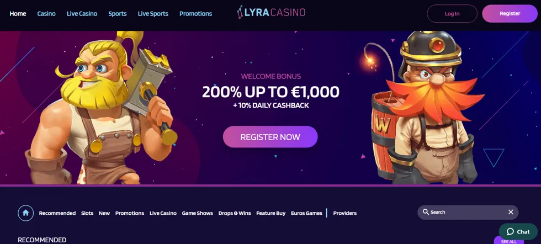Open the Chat bubble widget

click(x=518, y=231)
